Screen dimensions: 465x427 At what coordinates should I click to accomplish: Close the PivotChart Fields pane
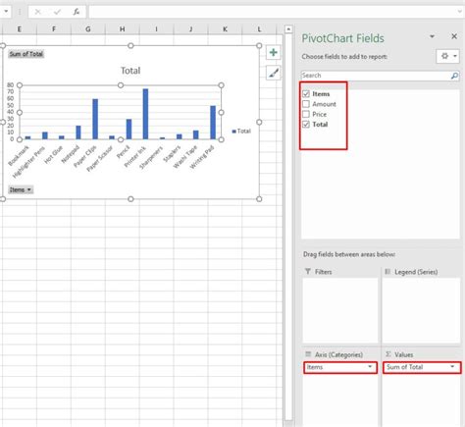(x=454, y=36)
